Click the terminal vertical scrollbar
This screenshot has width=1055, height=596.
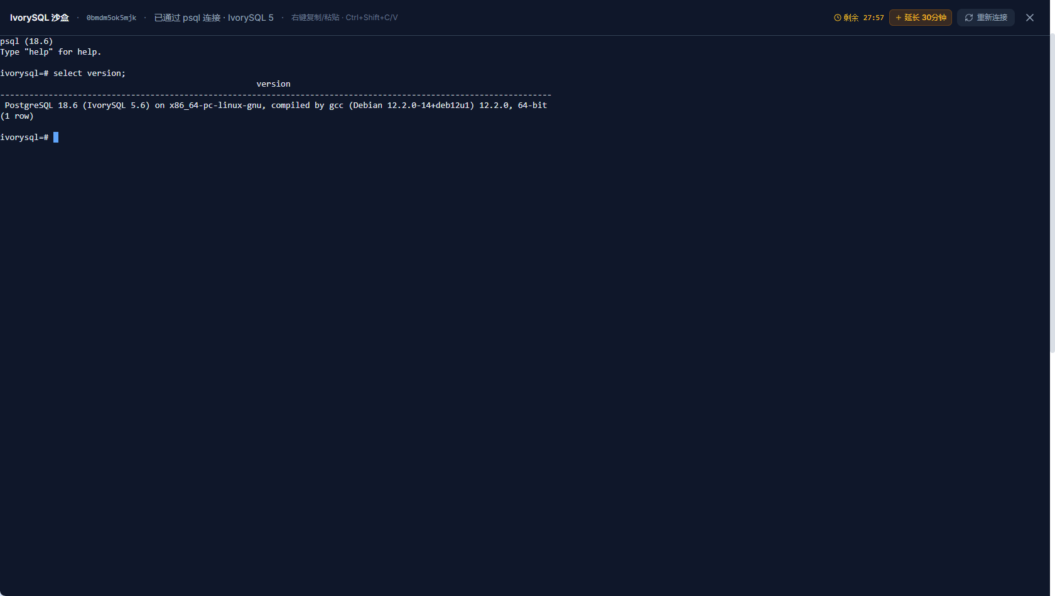[x=1052, y=194]
